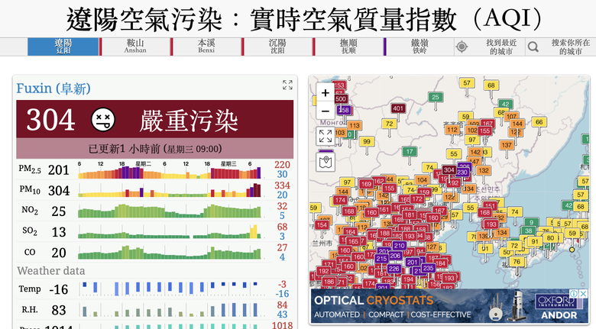Click the 500 AQI marker on the map

341,98
